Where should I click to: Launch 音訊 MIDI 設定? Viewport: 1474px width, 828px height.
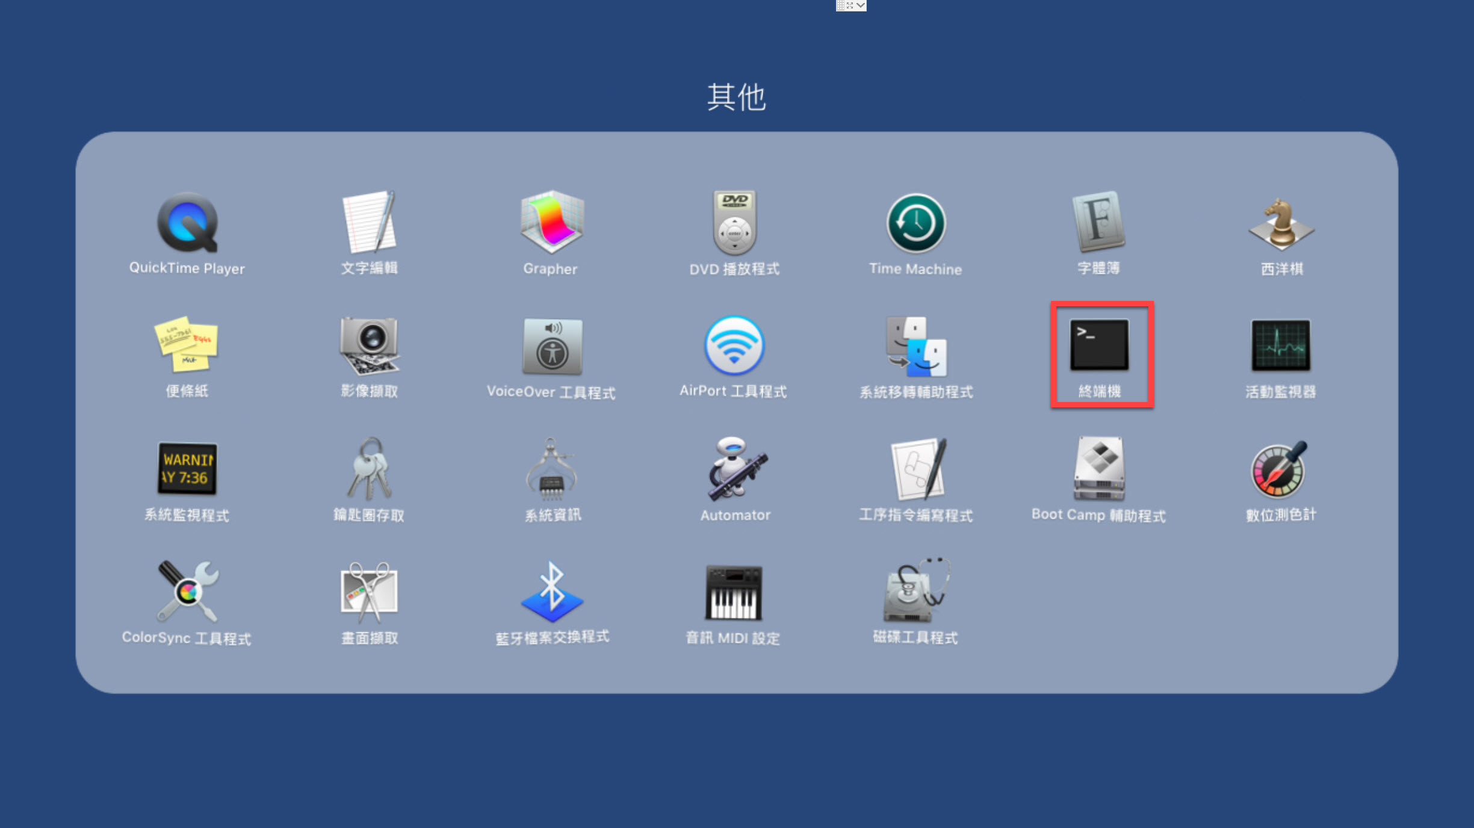734,593
